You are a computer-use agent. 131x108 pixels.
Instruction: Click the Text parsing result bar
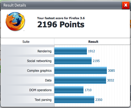[74, 100]
